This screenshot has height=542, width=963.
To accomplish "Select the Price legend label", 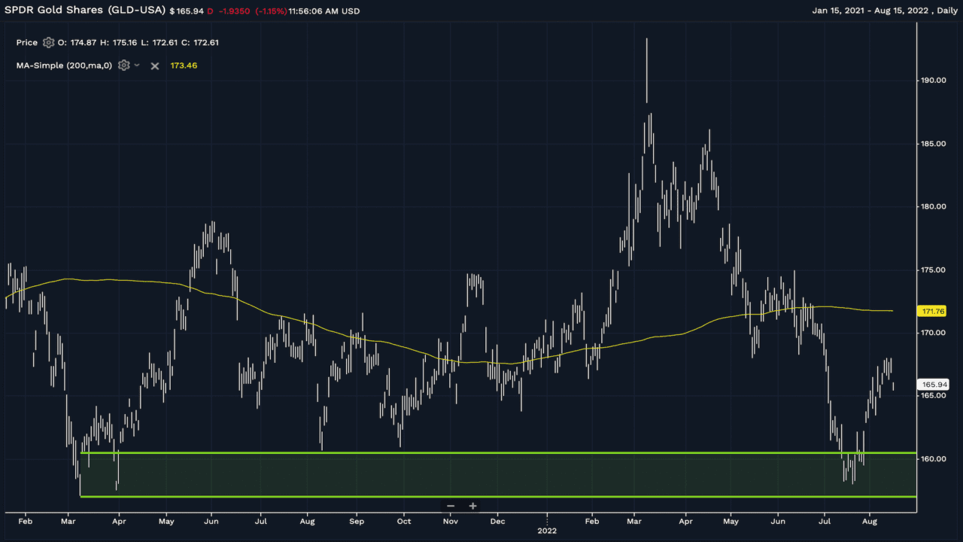I will (x=27, y=43).
